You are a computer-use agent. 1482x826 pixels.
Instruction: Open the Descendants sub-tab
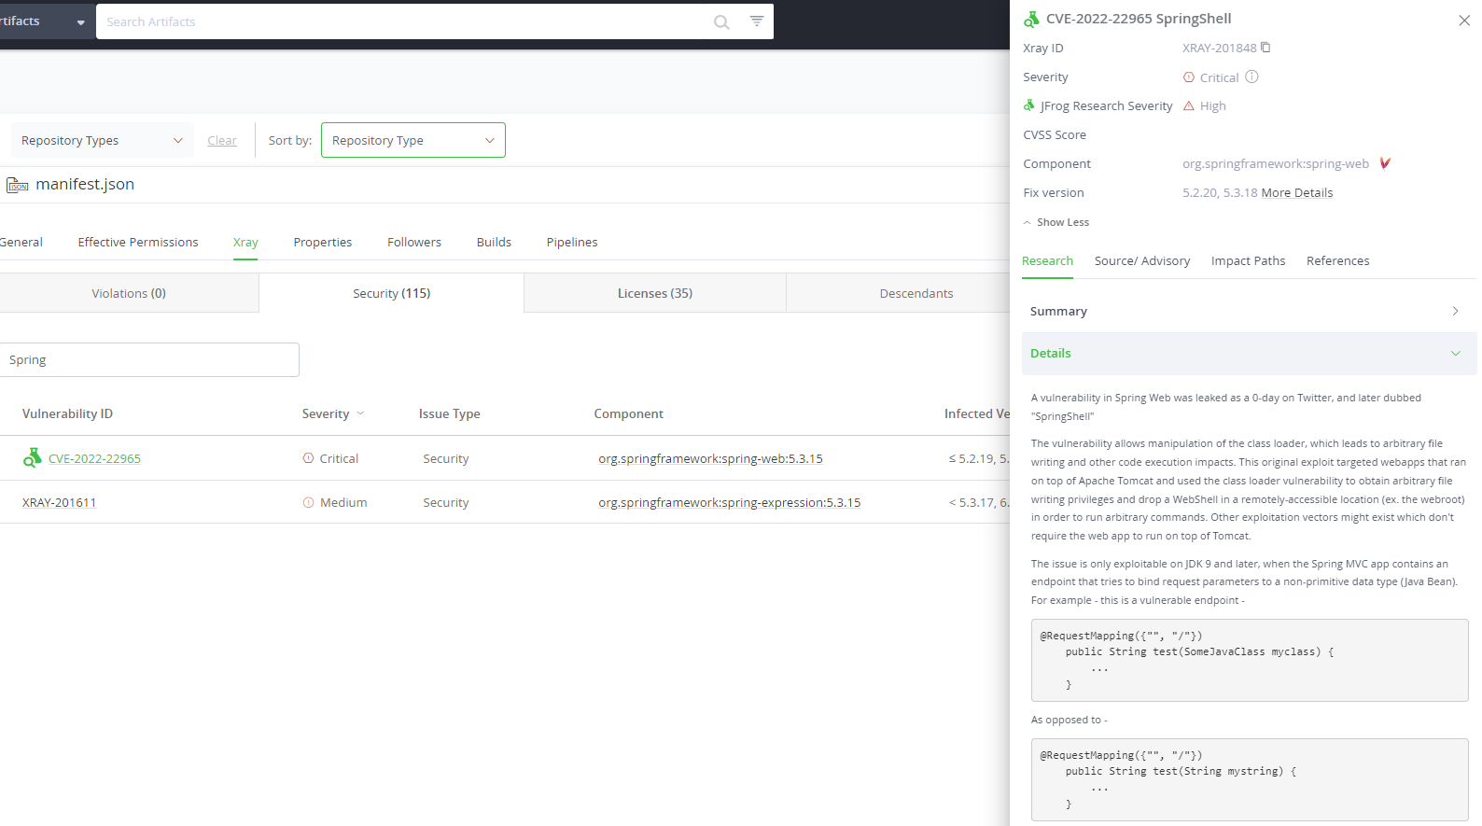[898, 293]
